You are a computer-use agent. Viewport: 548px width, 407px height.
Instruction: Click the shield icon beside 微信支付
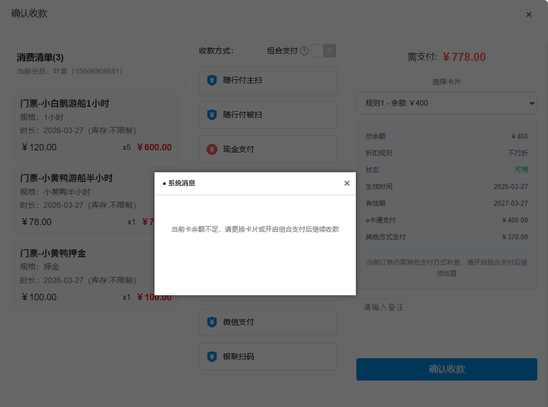tap(212, 322)
